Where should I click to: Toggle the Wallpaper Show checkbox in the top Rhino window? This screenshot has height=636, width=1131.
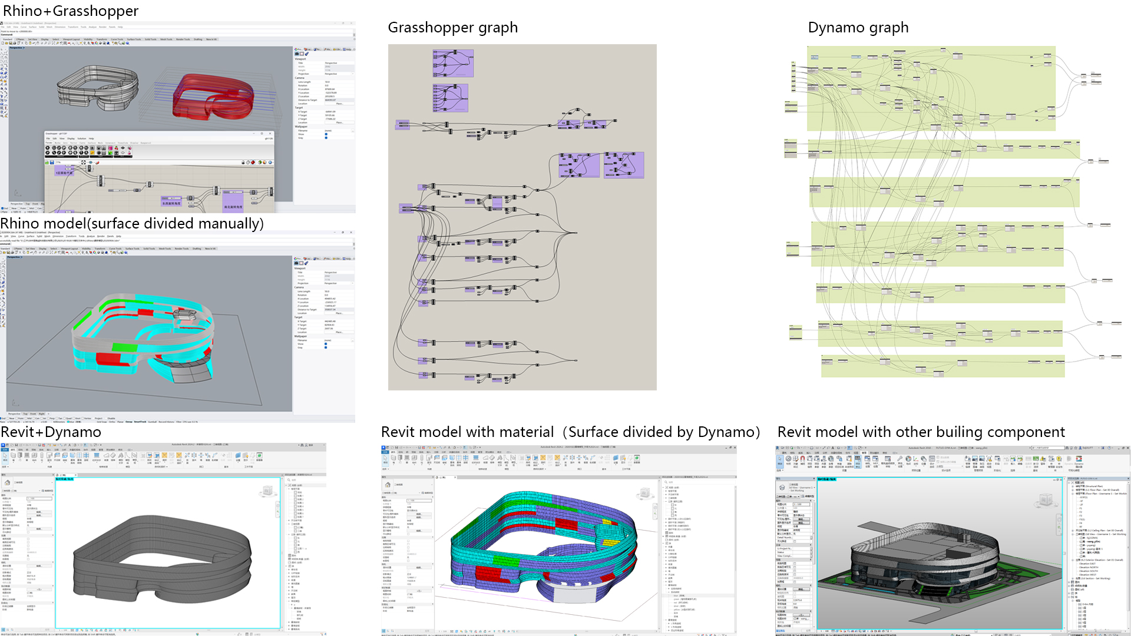pos(326,134)
